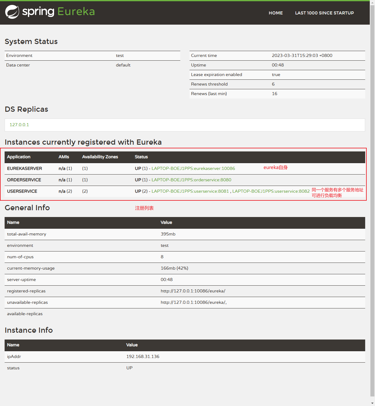This screenshot has height=406, width=375.
Task: Click the Availability Zones column header
Action: 100,157
